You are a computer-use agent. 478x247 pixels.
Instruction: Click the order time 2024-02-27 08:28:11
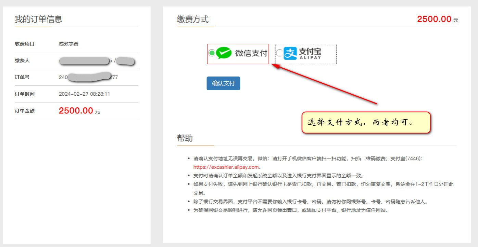[x=85, y=94]
